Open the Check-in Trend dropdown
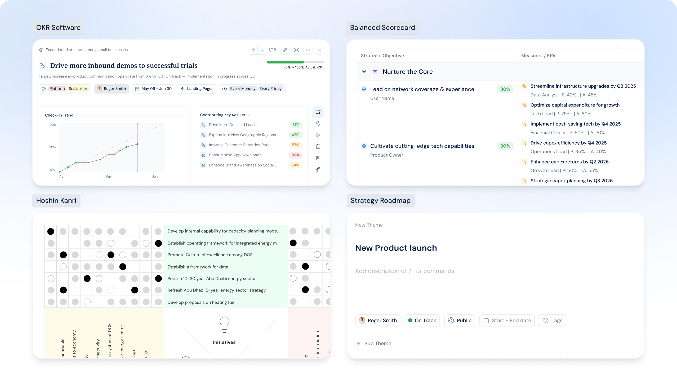The width and height of the screenshot is (677, 380). click(x=77, y=115)
